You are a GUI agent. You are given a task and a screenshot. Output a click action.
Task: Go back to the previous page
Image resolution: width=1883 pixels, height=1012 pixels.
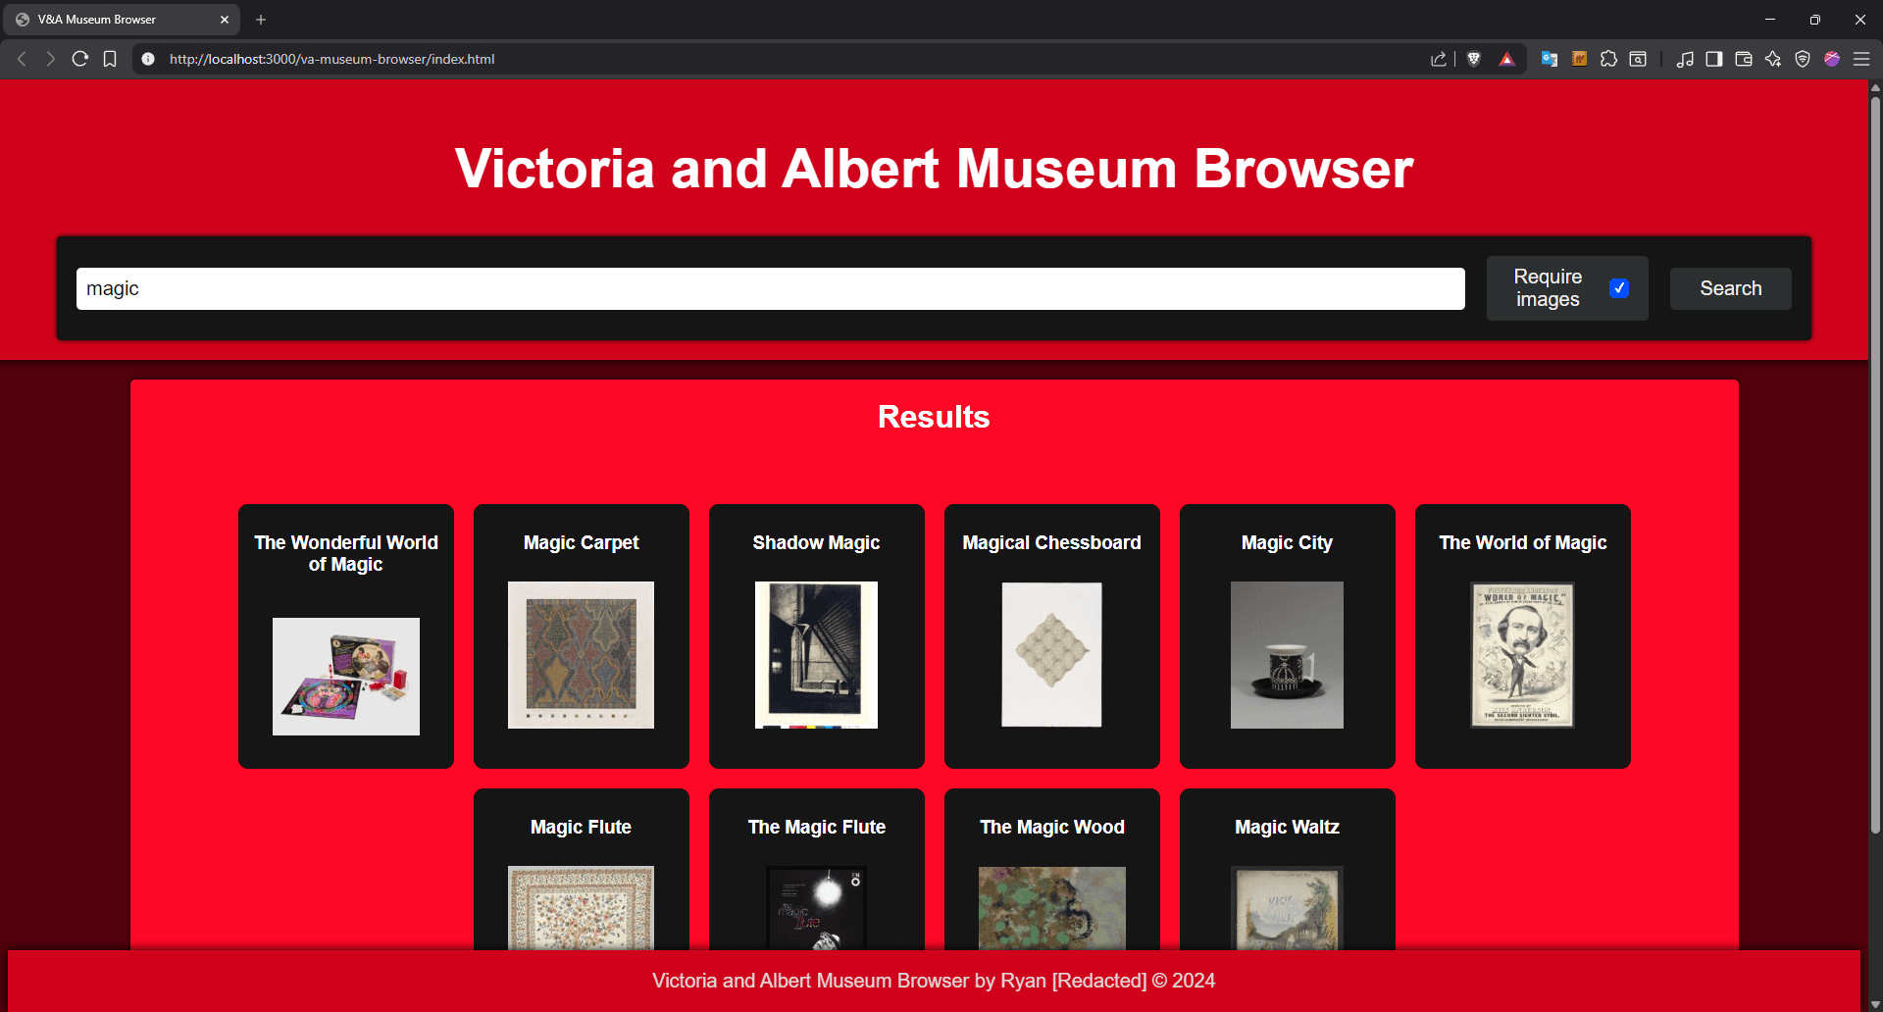coord(22,59)
